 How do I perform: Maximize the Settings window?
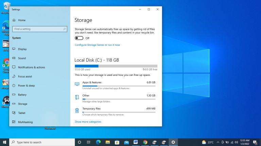coord(149,9)
